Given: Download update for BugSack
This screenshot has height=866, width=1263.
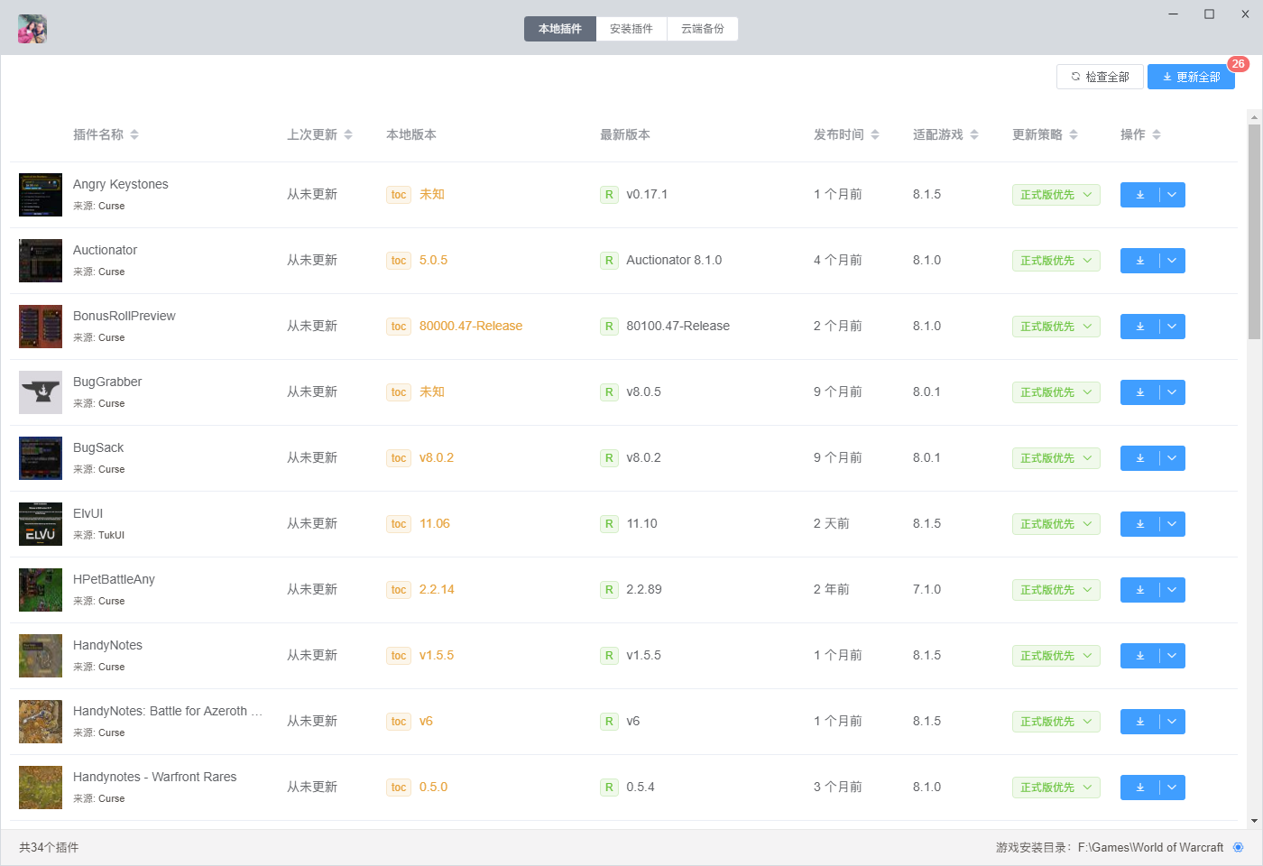Looking at the screenshot, I should coord(1139,458).
